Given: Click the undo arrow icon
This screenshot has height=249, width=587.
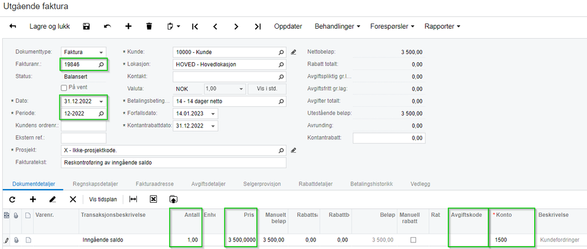Looking at the screenshot, I should (108, 26).
